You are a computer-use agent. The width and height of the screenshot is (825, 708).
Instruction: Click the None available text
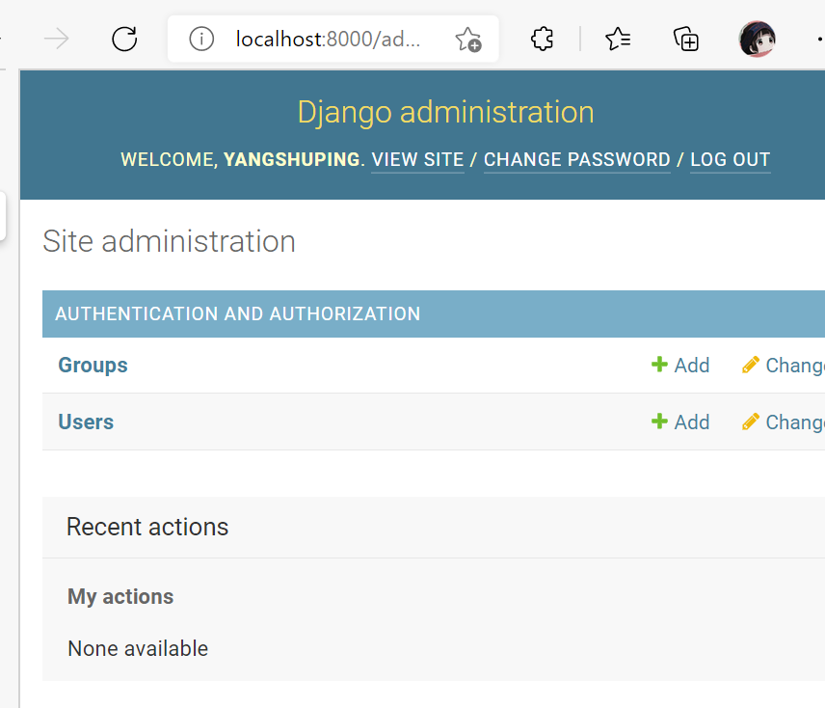click(x=138, y=648)
